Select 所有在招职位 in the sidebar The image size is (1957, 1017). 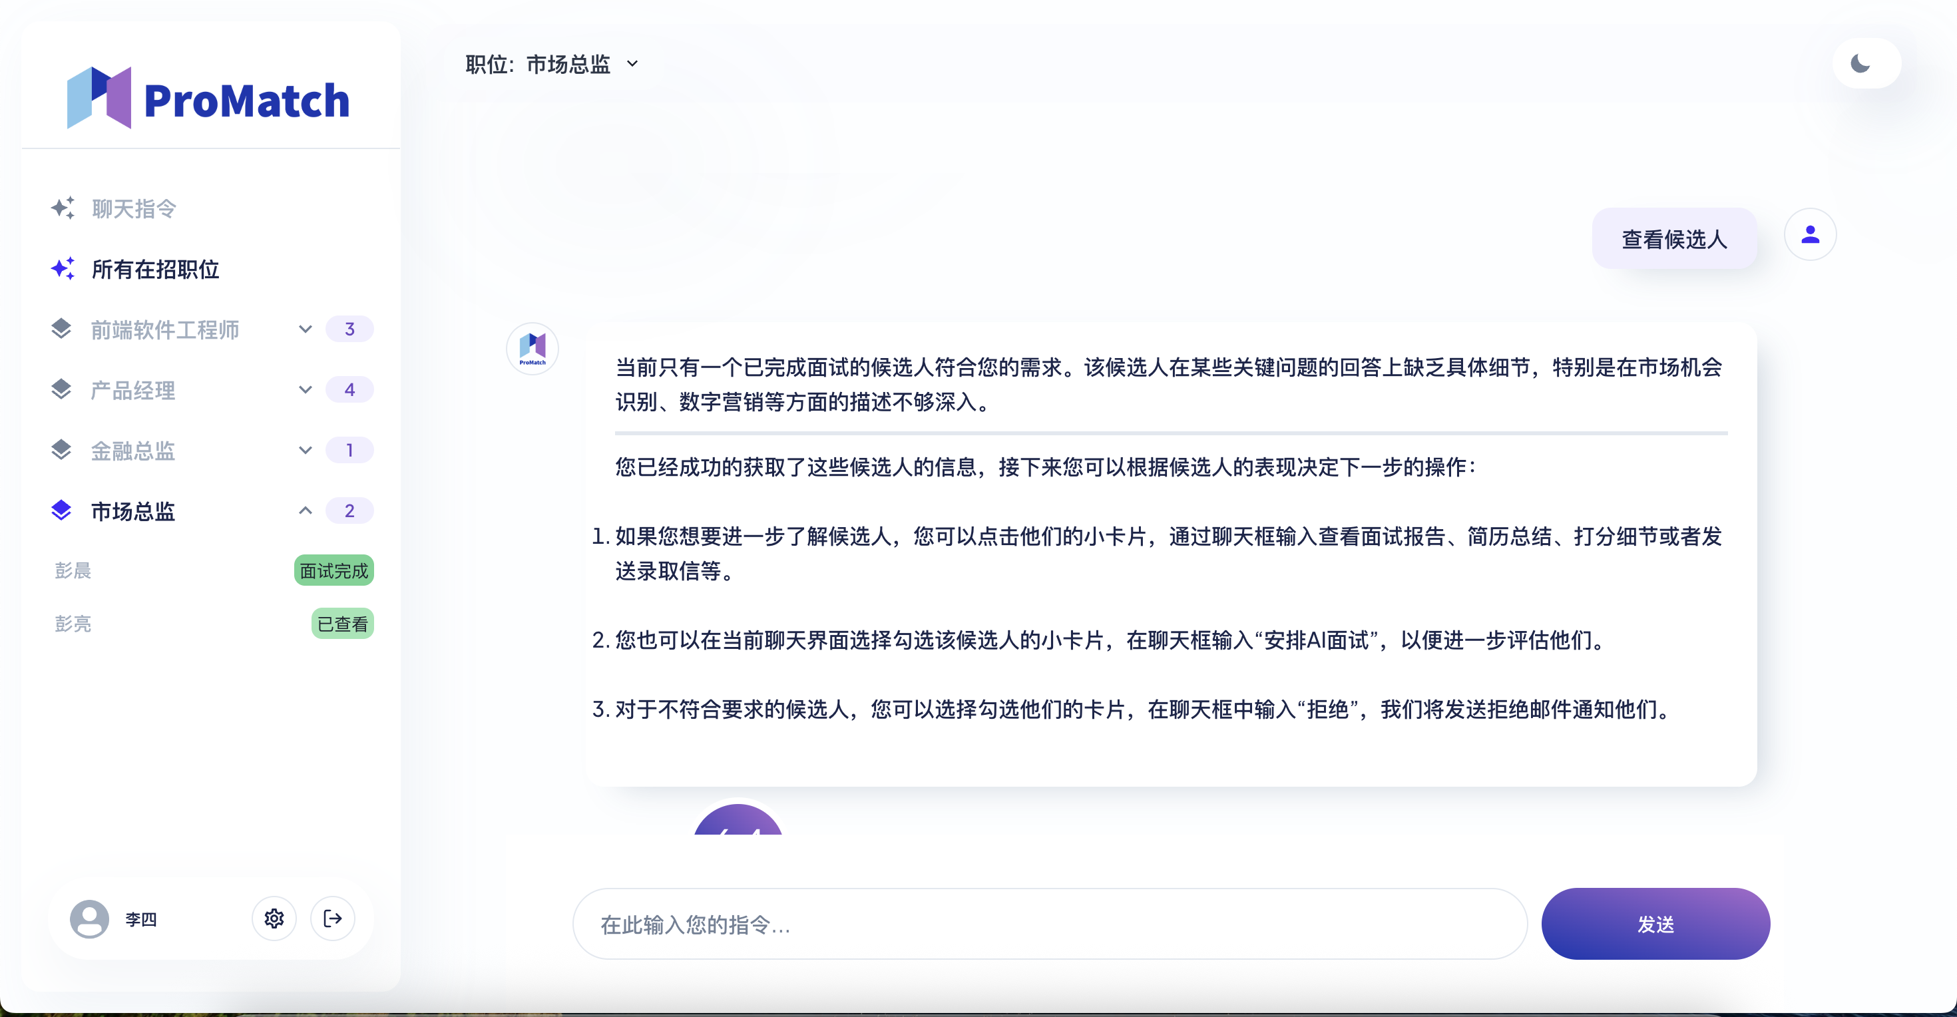(155, 269)
